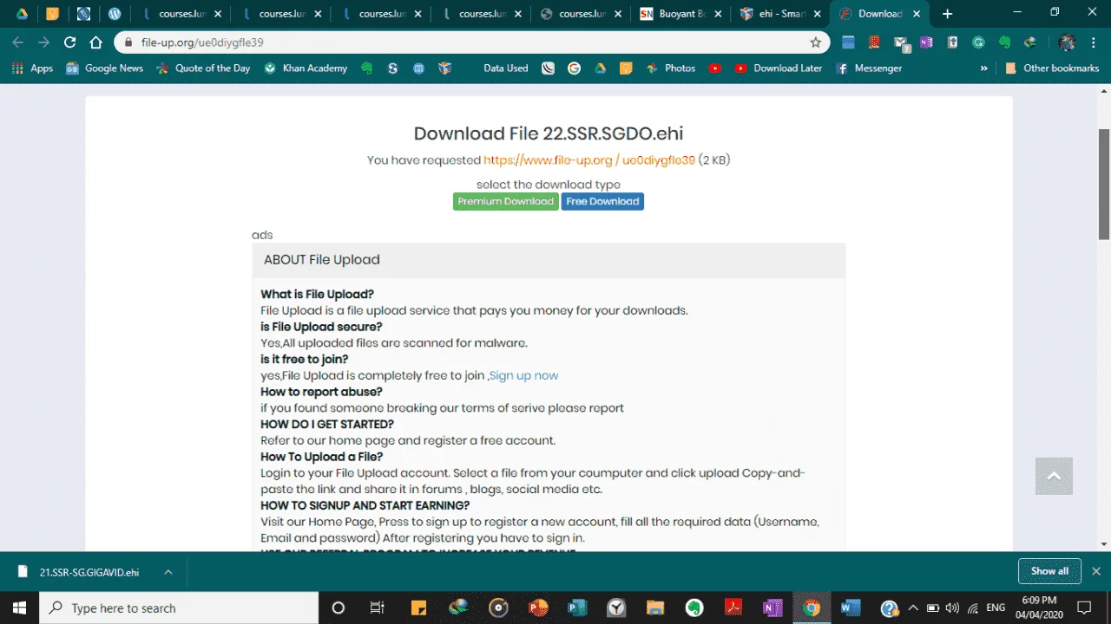Image resolution: width=1111 pixels, height=624 pixels.
Task: Open the Sign up now link
Action: pos(524,375)
